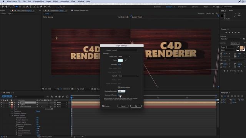Select the Puppet Pin tool

(x=49, y=7)
